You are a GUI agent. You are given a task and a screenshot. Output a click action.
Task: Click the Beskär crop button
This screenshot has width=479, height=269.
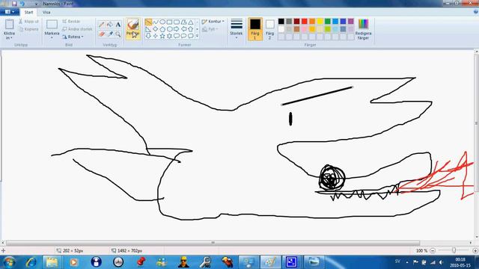click(72, 22)
